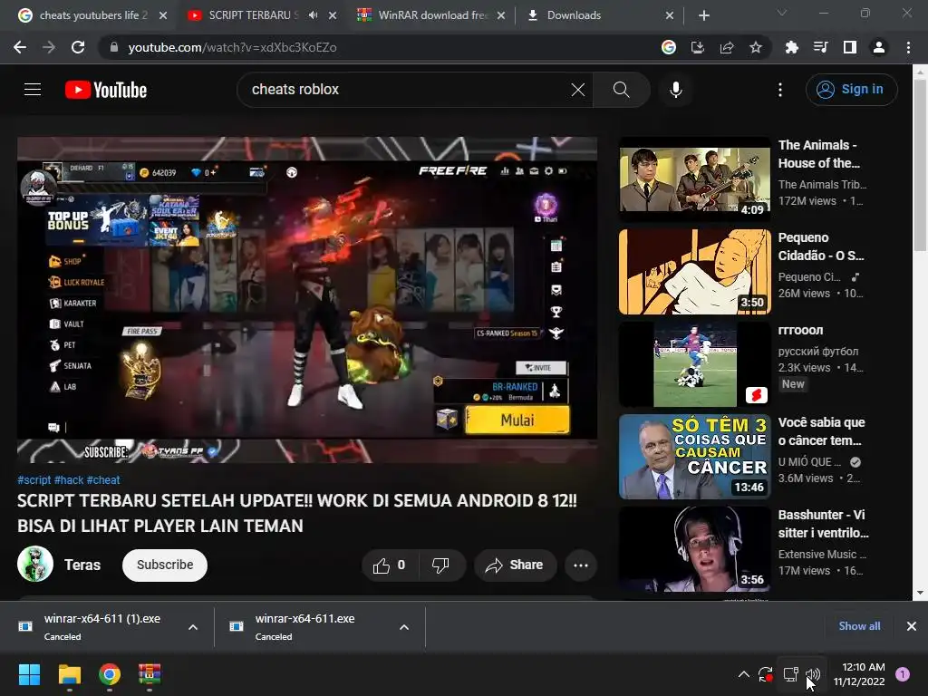
Task: Open notification center badge on taskbar
Action: 903,674
